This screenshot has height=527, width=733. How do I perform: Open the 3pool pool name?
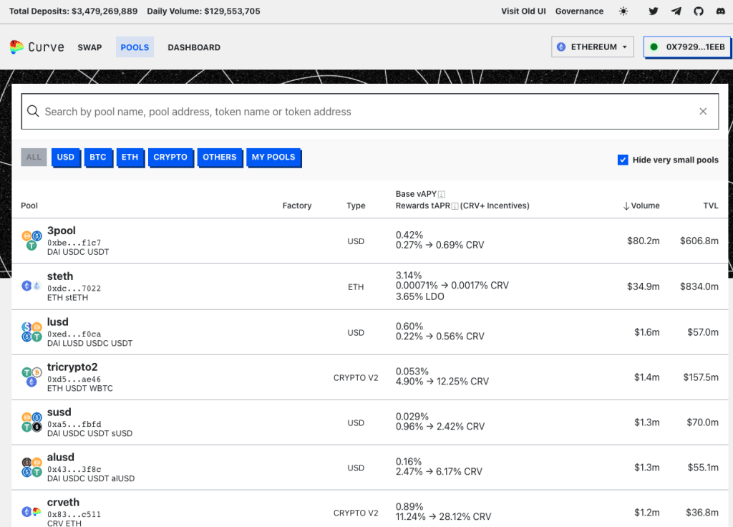pos(62,231)
